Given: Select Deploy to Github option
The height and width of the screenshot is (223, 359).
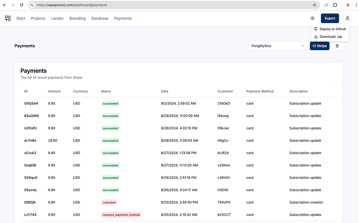Looking at the screenshot, I should 330,29.
